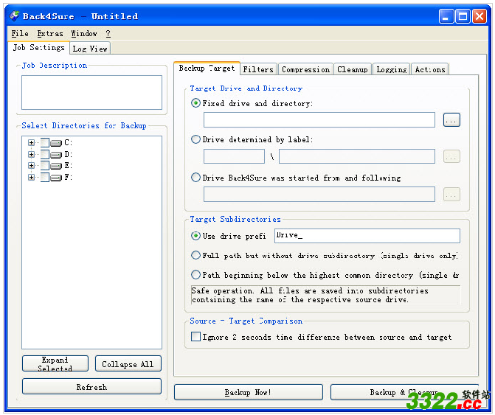Click the D: drive icon in tree
This screenshot has width=495, height=415.
point(56,155)
